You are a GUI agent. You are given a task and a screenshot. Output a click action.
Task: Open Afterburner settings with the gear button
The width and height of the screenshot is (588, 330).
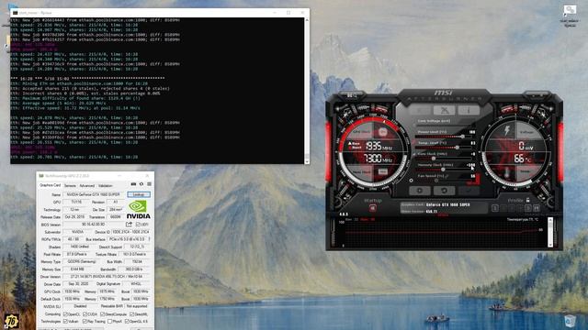[x=420, y=191]
